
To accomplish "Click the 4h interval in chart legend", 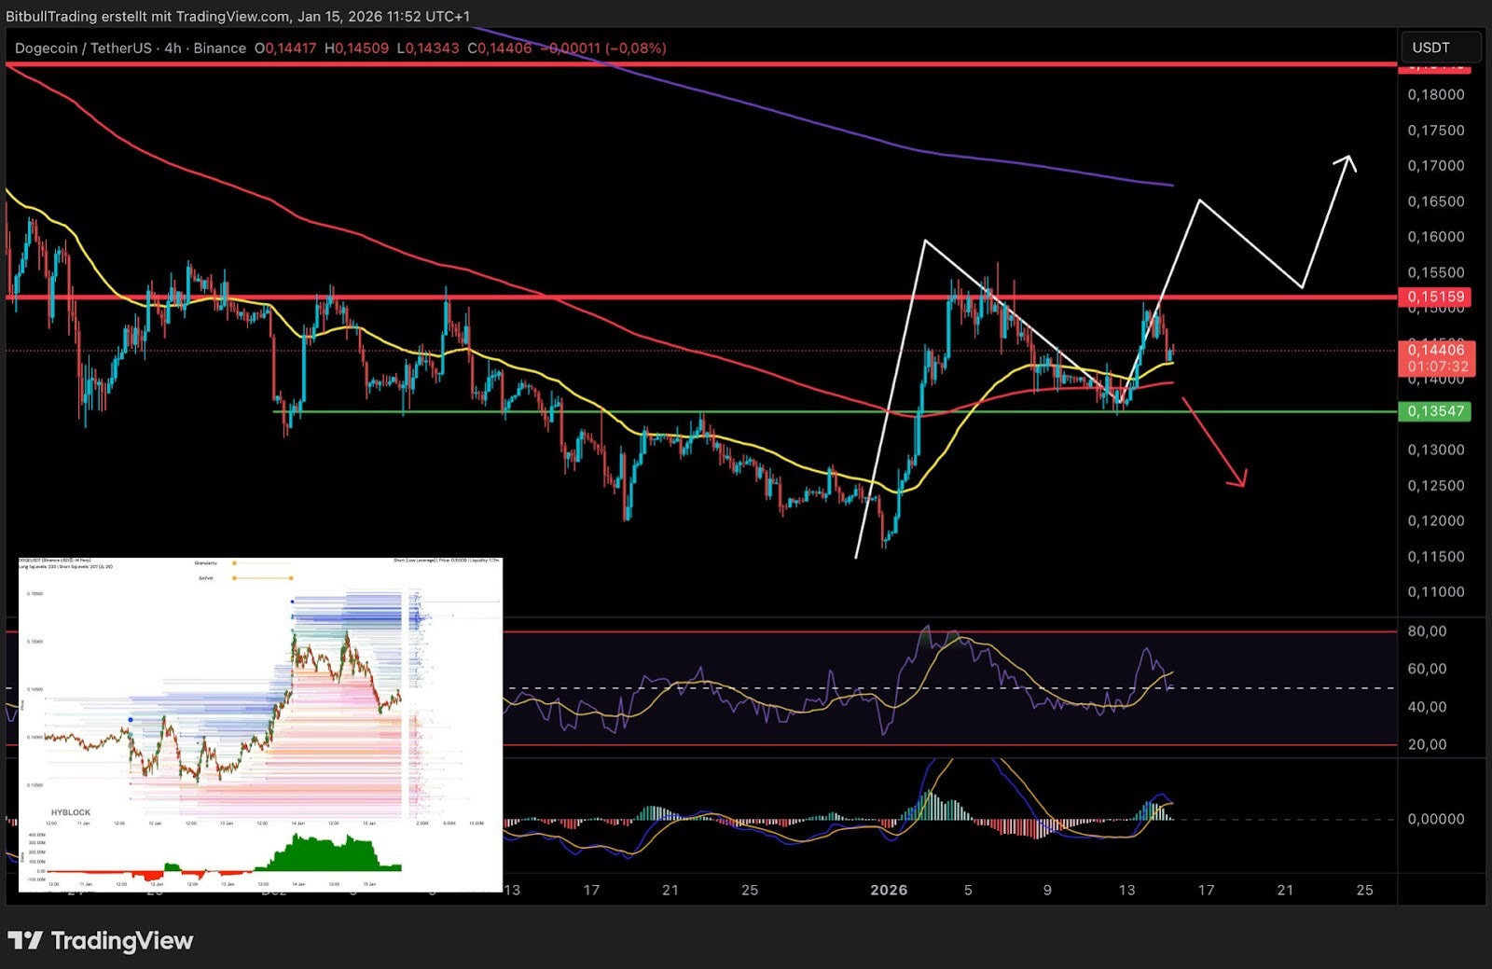I will [x=173, y=48].
